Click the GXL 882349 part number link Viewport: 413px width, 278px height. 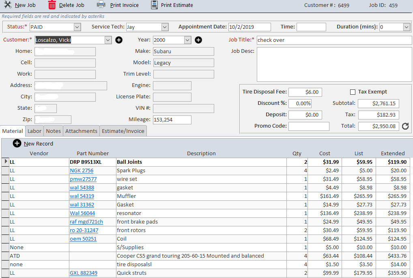point(84,273)
